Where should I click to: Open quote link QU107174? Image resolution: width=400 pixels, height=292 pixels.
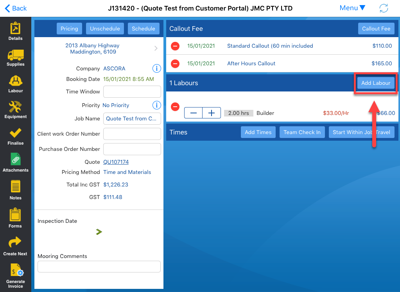[x=116, y=162]
